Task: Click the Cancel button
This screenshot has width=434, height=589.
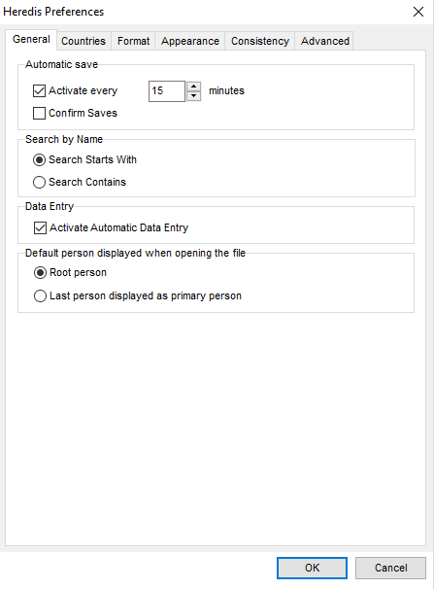Action: [390, 568]
